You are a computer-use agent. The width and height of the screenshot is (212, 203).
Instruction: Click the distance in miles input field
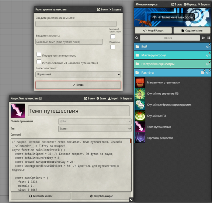(76, 24)
